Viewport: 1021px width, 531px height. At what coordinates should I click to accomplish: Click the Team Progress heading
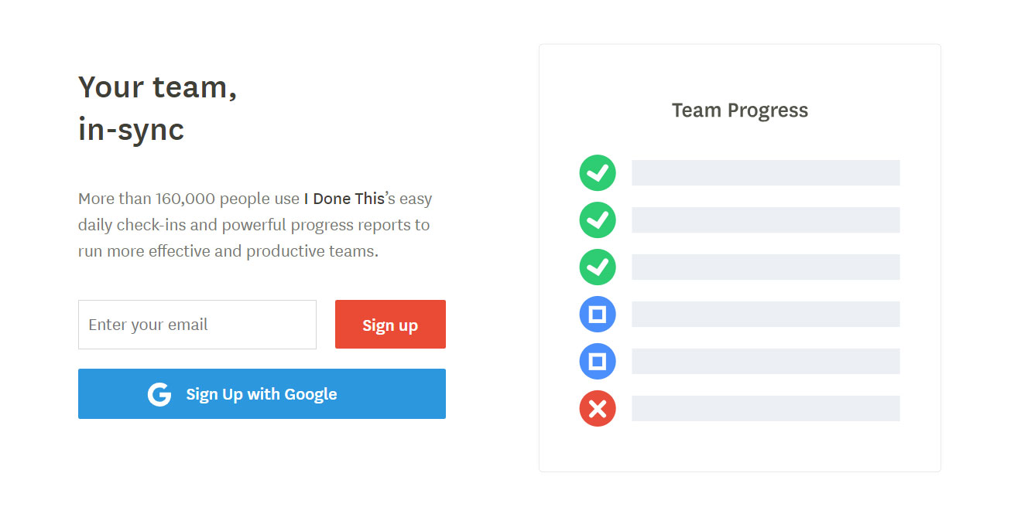click(740, 111)
